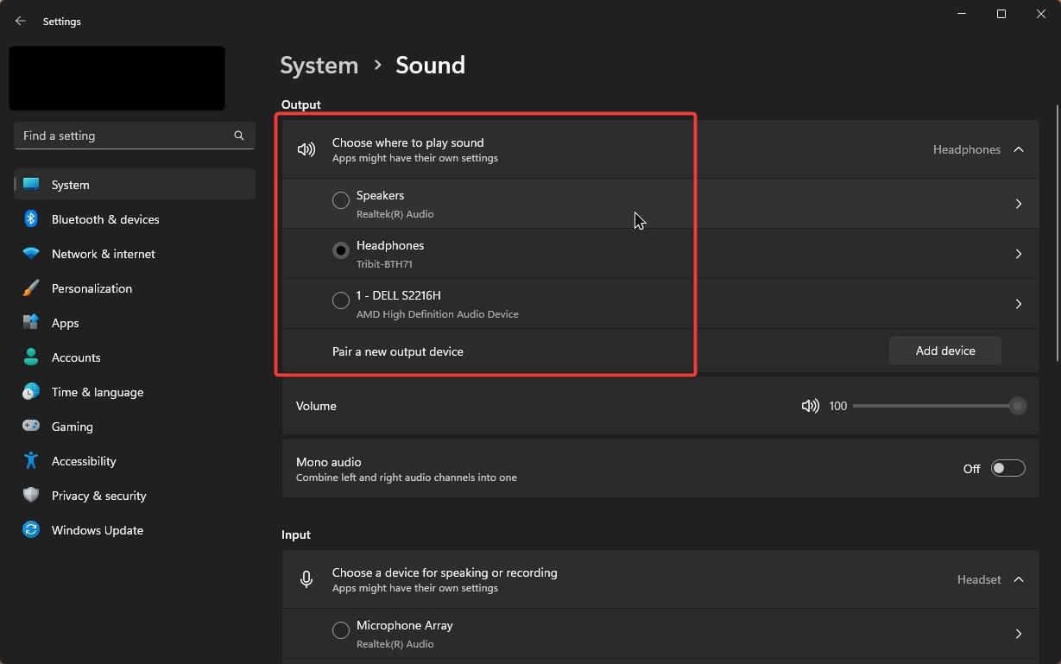Collapse the Headset input section
1061x664 pixels.
1019,579
